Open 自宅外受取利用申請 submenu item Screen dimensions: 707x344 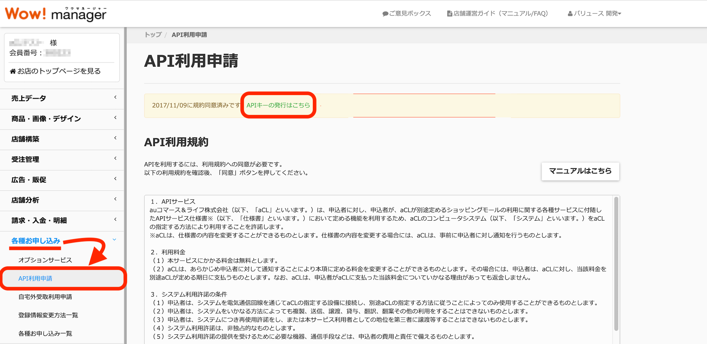[45, 297]
